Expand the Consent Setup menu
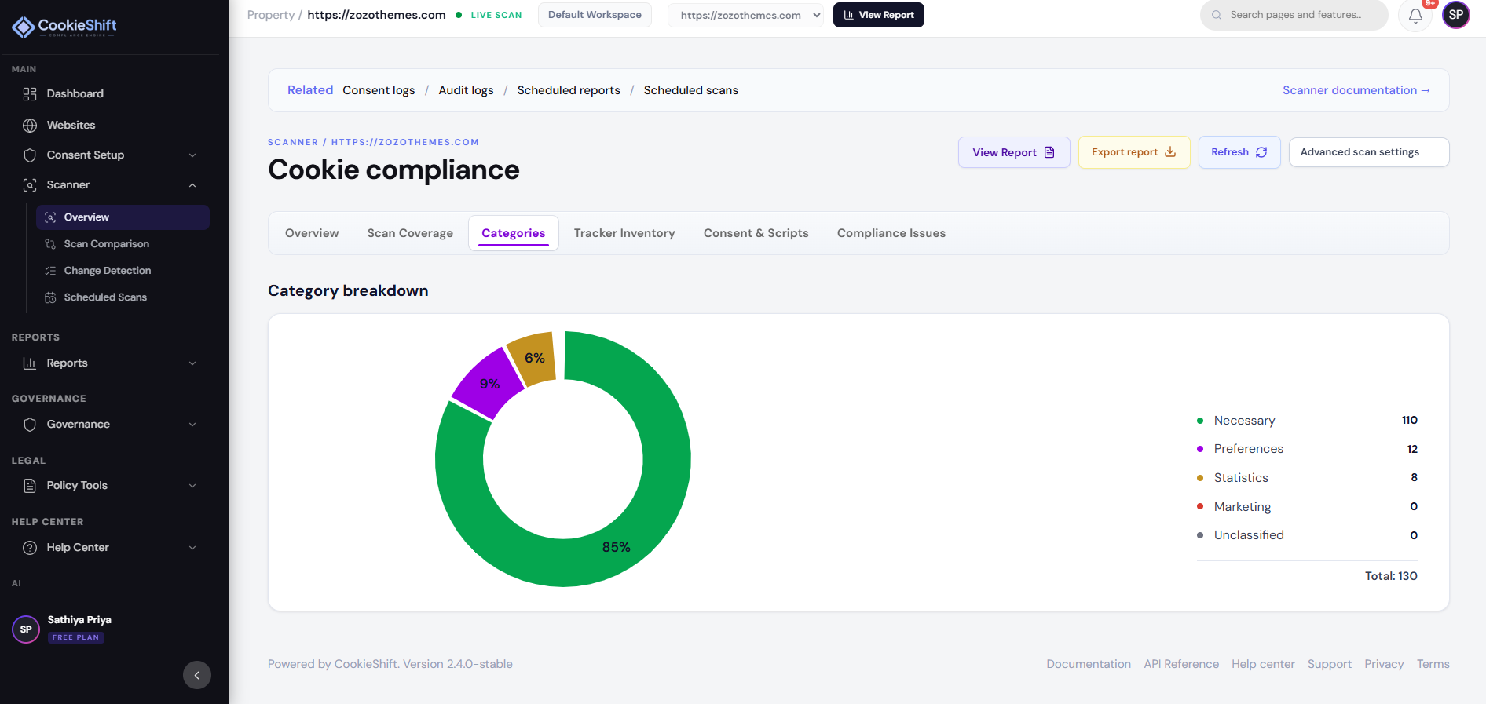 192,155
